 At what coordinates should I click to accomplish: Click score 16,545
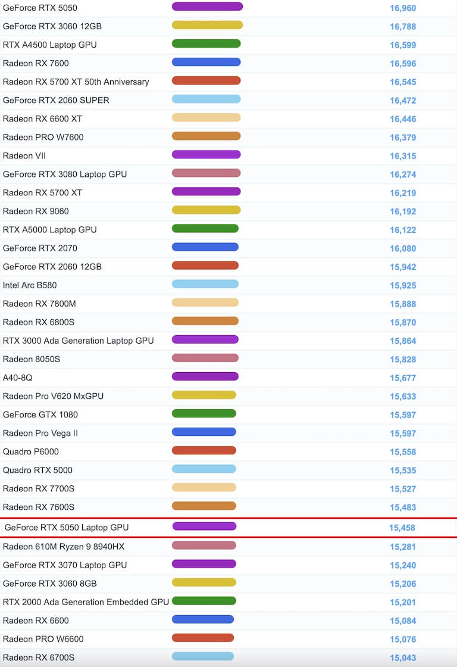pos(403,82)
